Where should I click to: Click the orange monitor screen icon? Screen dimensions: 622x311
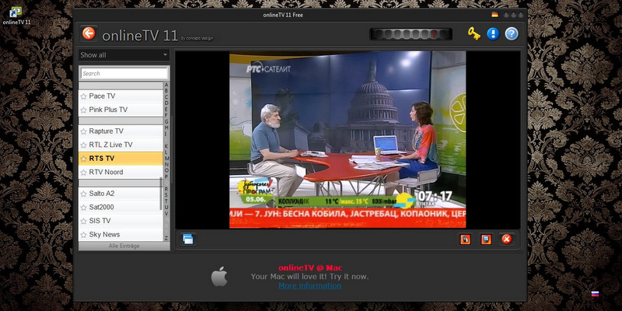487,239
